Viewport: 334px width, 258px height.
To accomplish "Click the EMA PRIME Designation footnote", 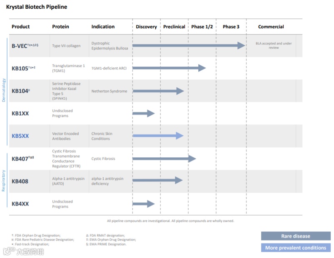I will [x=106, y=244].
